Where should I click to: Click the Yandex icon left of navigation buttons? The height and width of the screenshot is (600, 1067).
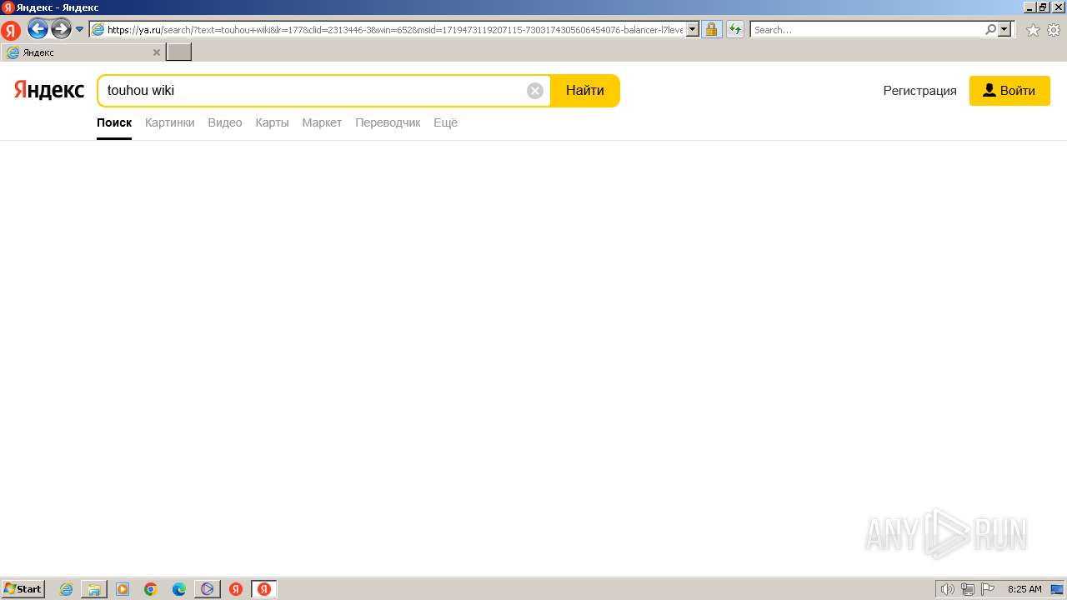click(x=11, y=31)
